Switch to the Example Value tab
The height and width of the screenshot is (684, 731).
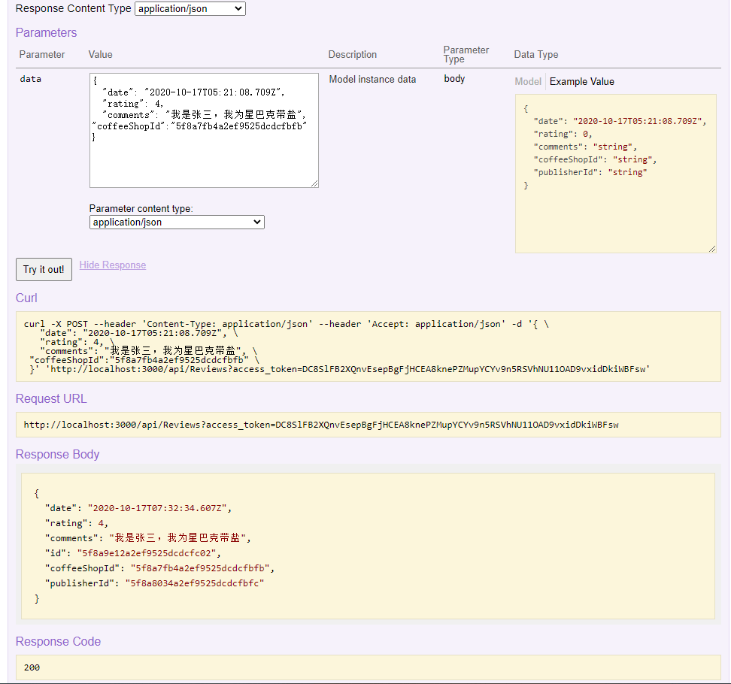pos(582,81)
